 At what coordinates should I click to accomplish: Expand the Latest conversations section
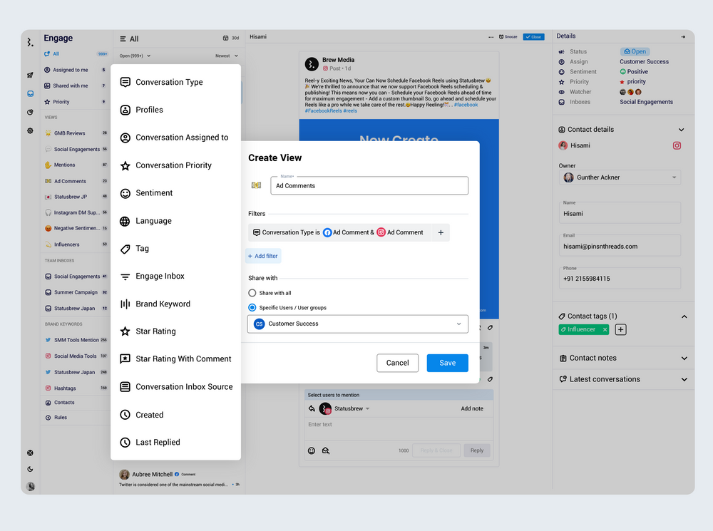coord(684,379)
